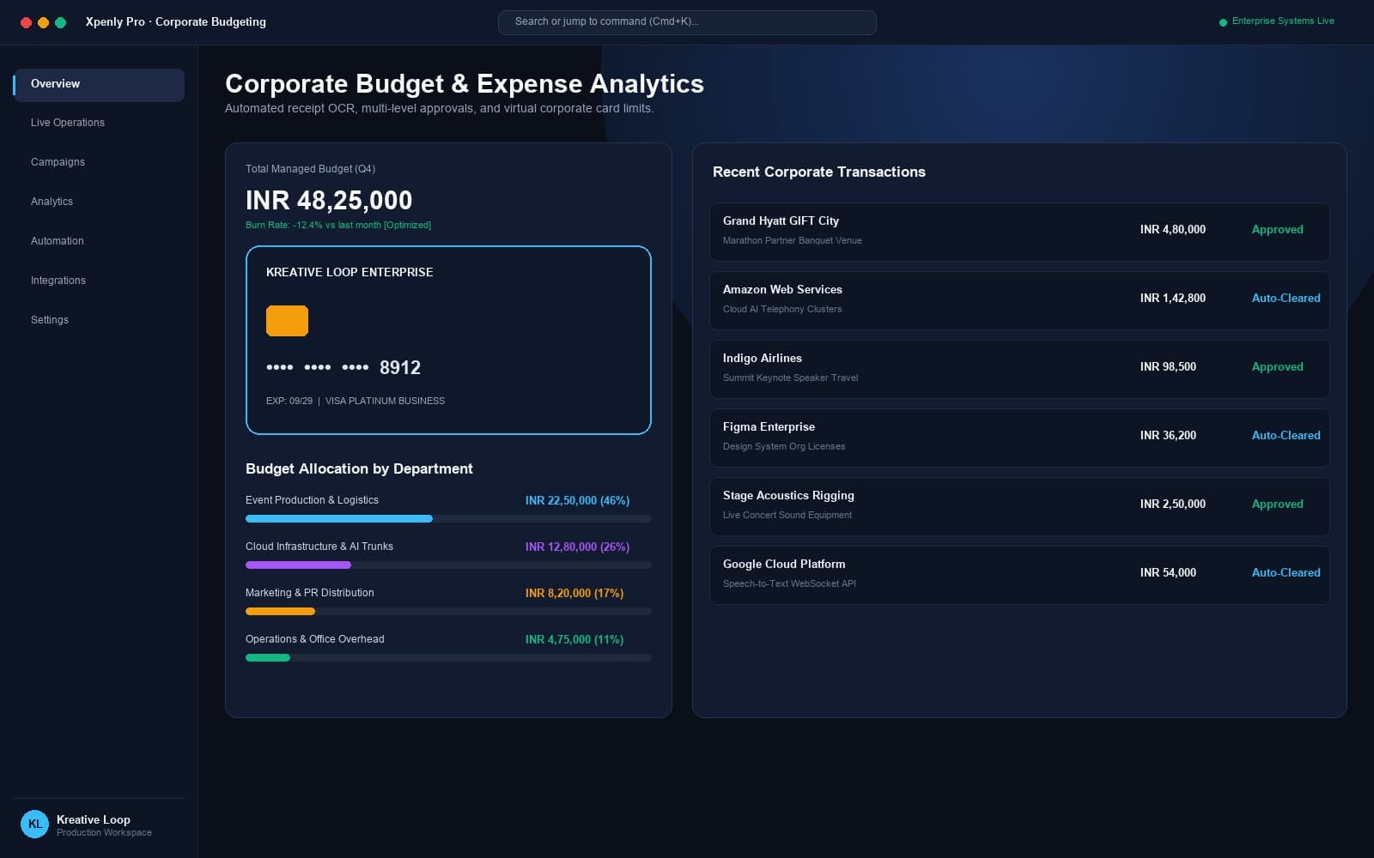Click the INR 4,75,000 (11%) allocation value
Screen dimensions: 1374x858
click(575, 639)
